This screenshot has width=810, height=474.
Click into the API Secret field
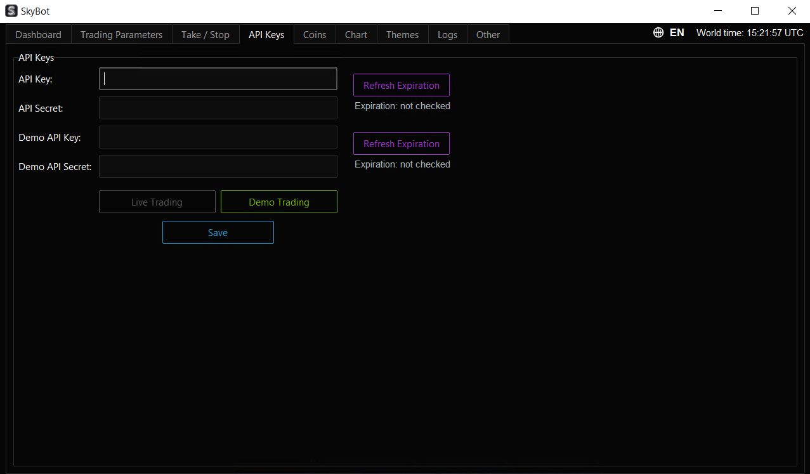point(218,108)
